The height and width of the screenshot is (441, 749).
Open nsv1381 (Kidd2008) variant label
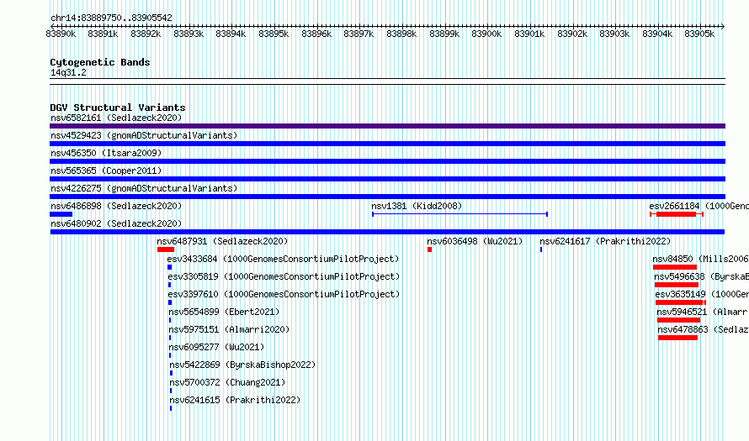(417, 206)
